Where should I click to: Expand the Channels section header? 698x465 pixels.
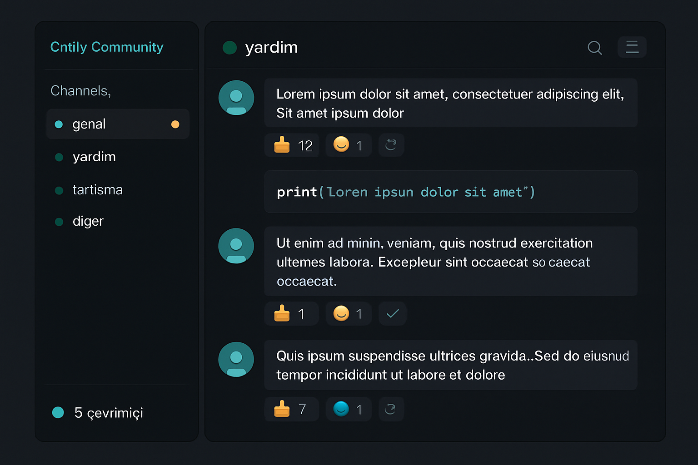[x=80, y=91]
